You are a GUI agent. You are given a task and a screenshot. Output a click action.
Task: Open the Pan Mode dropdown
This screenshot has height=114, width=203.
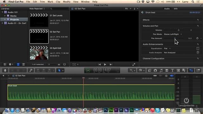point(173,34)
